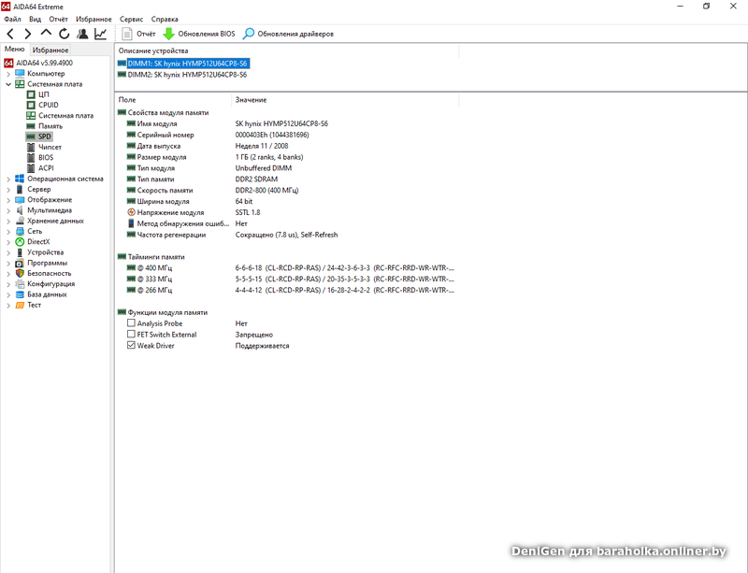Screen dimensions: 748x573
Task: Select Память item in tree
Action: click(x=50, y=126)
